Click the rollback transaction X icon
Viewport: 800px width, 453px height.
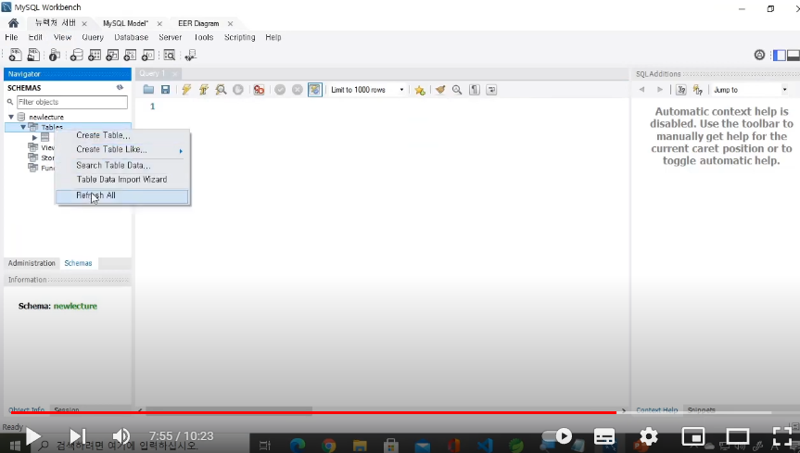click(x=298, y=90)
